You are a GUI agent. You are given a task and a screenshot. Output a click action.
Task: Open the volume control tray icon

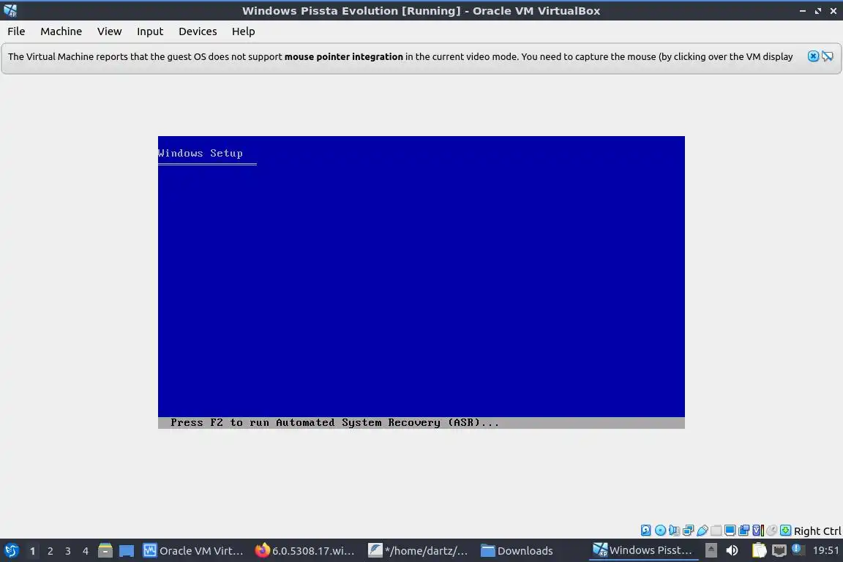click(732, 550)
